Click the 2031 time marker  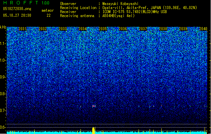(22, 29)
